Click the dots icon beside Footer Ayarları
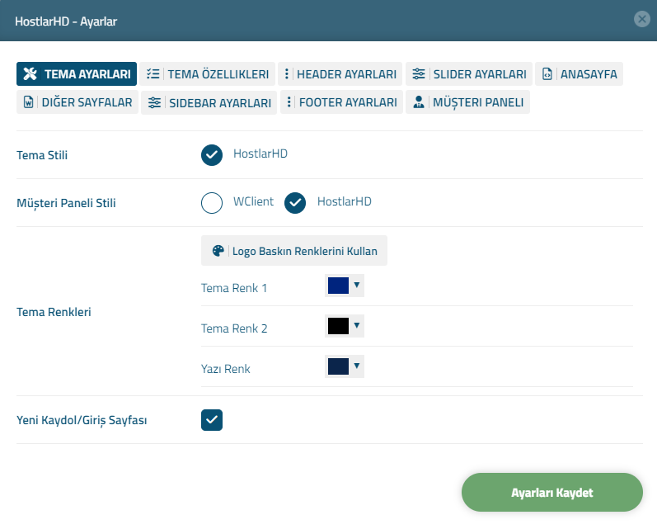This screenshot has height=529, width=657. pos(289,102)
